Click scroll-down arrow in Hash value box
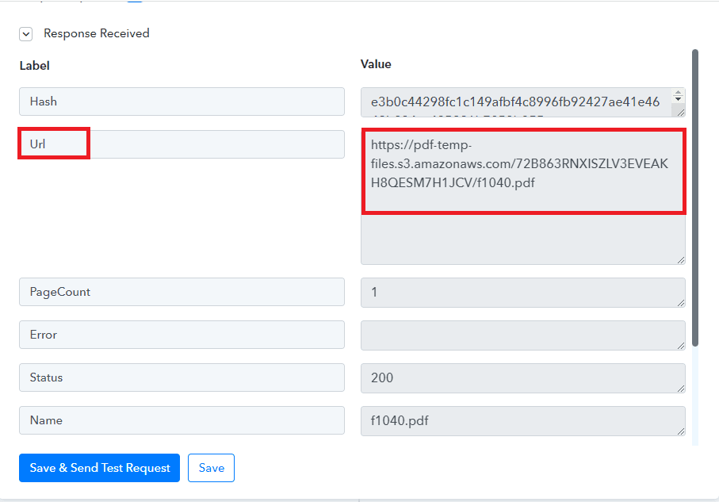The image size is (719, 502). [679, 100]
